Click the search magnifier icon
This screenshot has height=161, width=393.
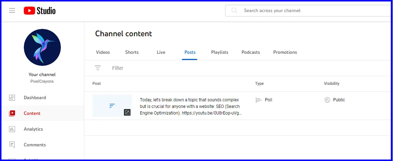[x=235, y=11]
